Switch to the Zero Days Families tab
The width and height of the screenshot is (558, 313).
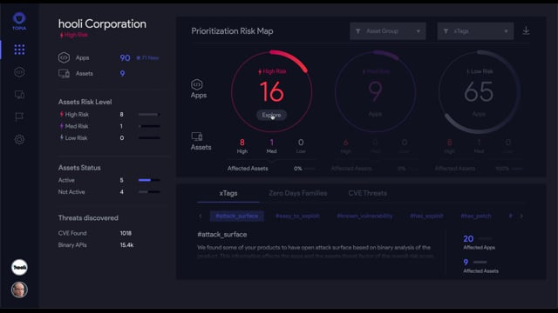coord(298,193)
